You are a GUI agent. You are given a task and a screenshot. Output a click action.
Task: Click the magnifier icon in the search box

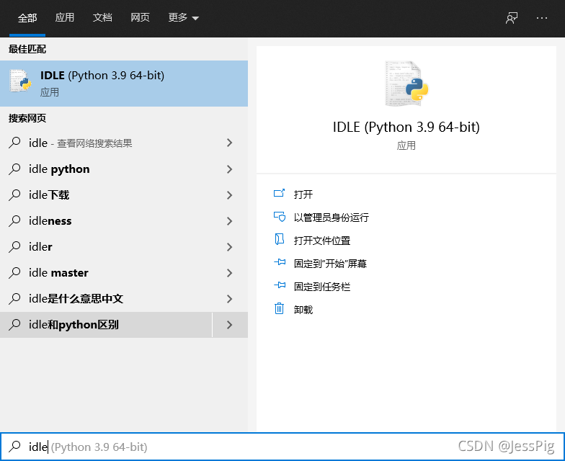click(x=14, y=447)
